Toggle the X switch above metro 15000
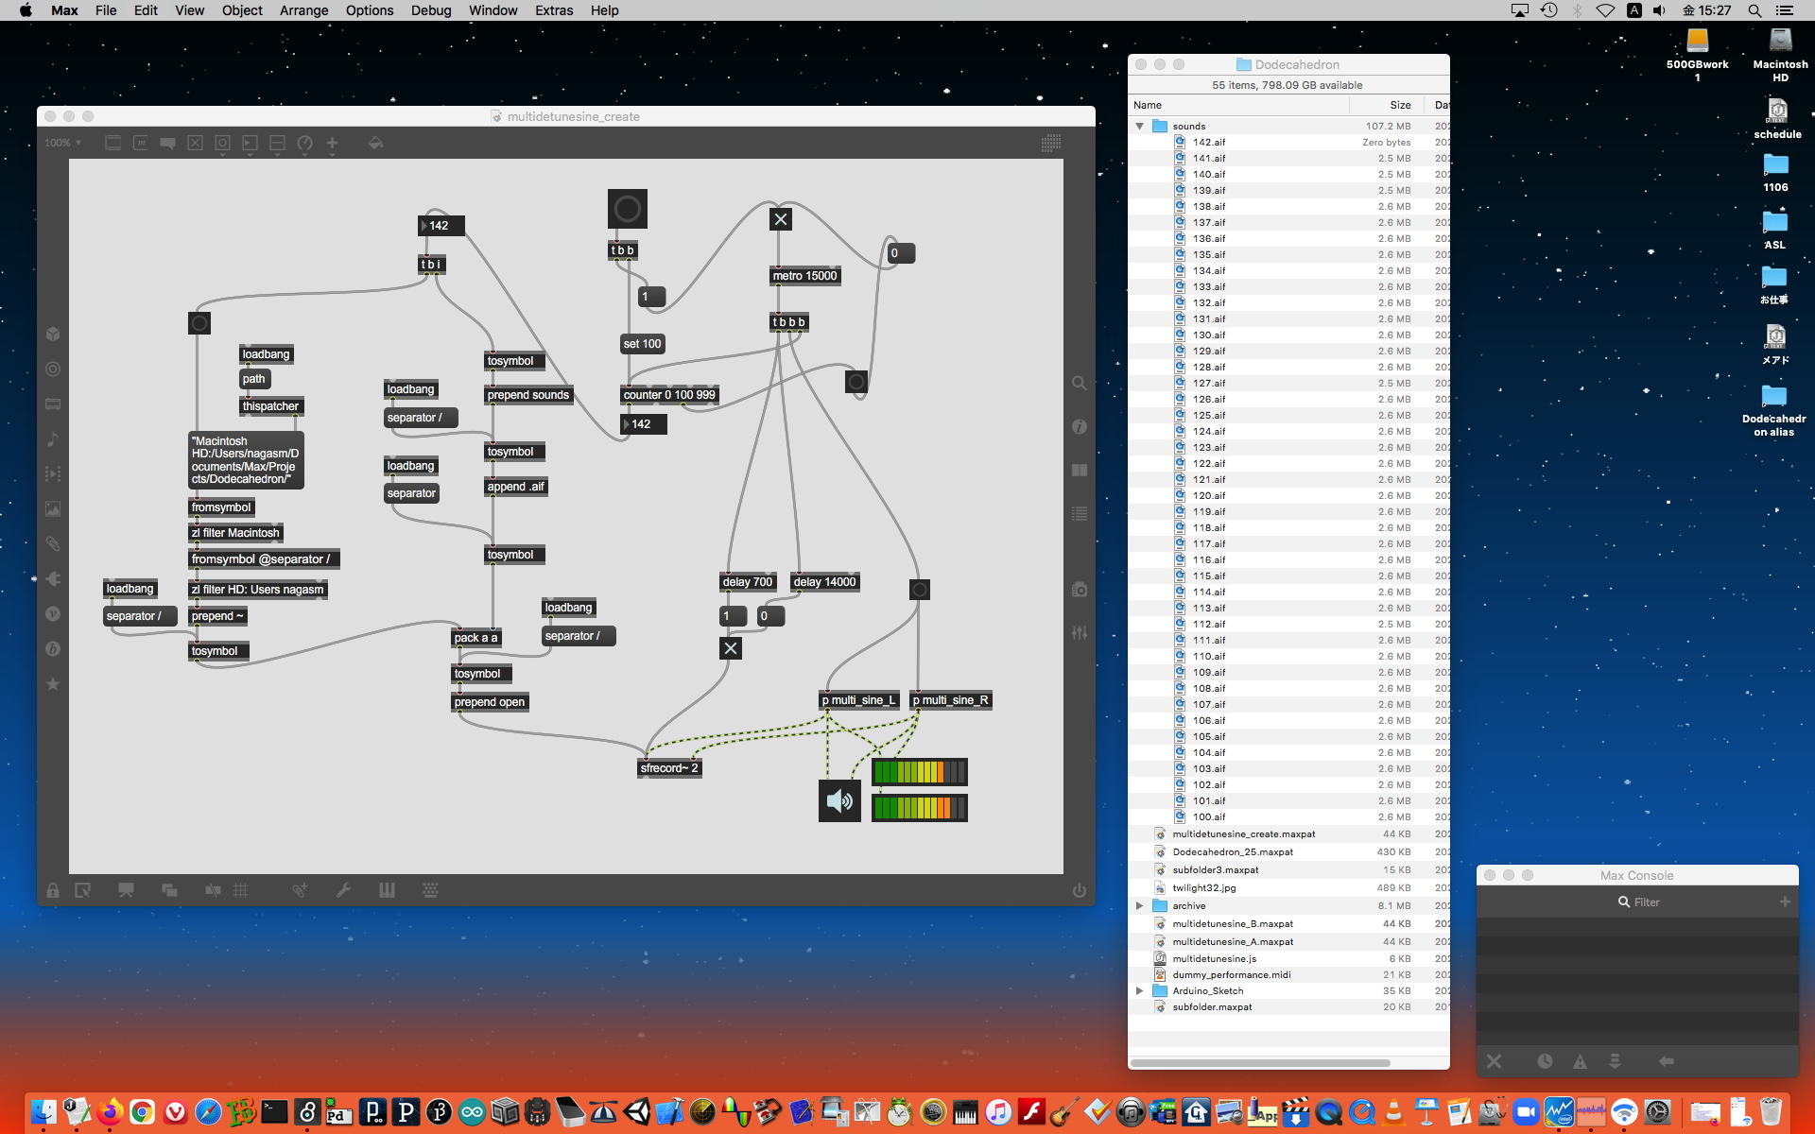 point(780,219)
